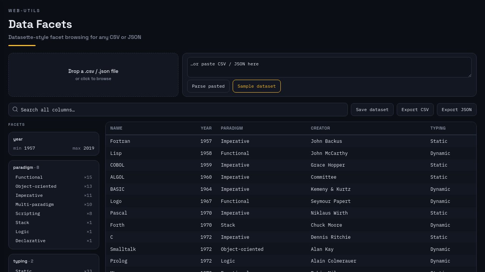This screenshot has width=485, height=272.
Task: Click creator cell Dennis Ritchie
Action: [331, 237]
